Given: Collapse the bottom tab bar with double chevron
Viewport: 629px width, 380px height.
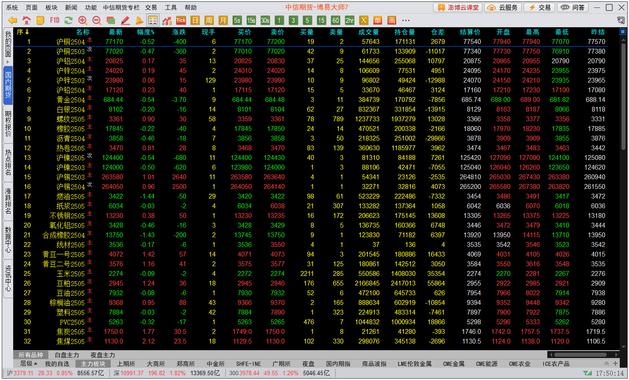Looking at the screenshot, I should [607, 364].
